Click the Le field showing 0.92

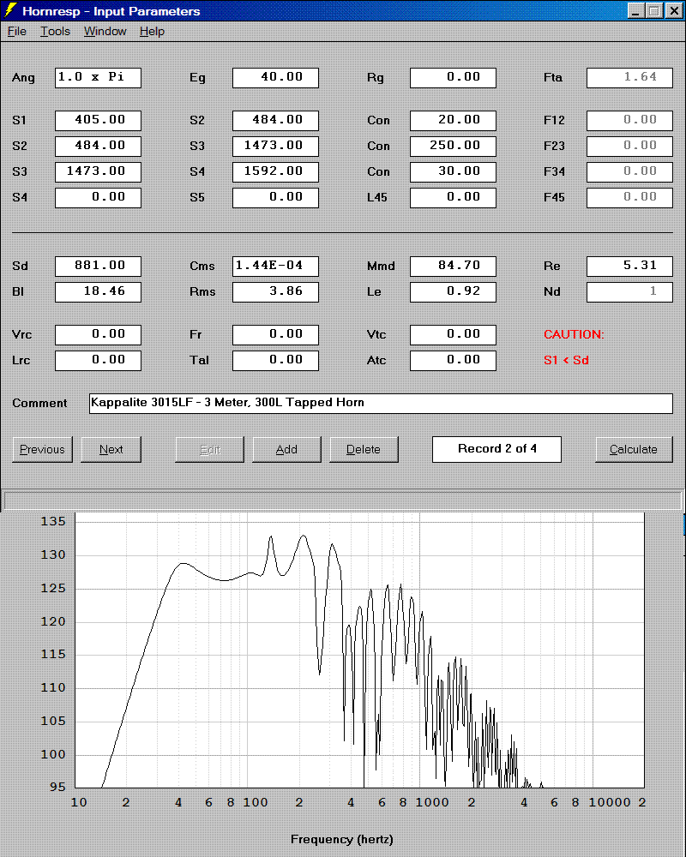tap(453, 292)
